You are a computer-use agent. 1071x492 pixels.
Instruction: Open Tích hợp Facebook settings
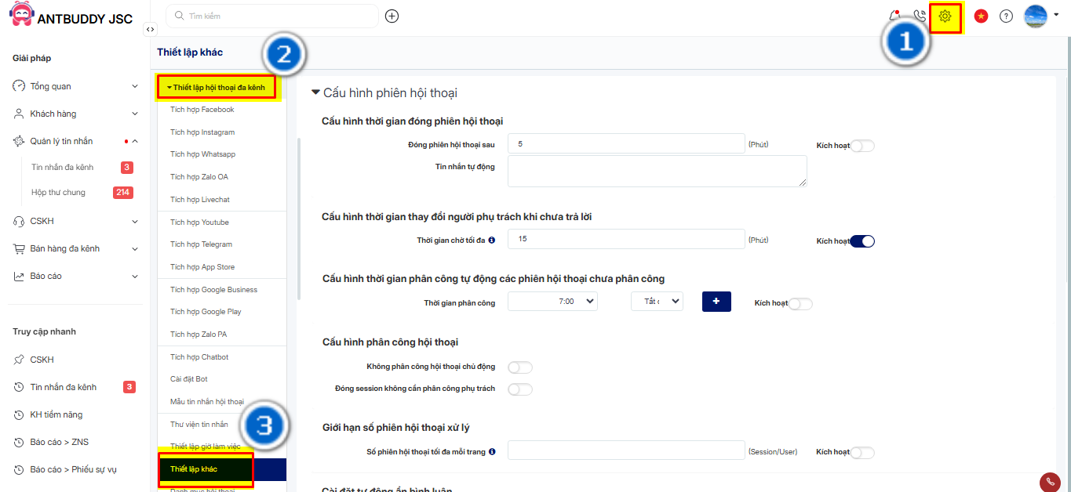pyautogui.click(x=202, y=110)
